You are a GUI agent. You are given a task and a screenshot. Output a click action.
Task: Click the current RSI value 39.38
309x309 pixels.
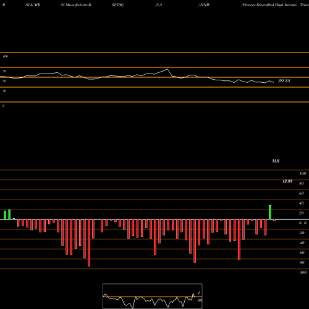pyautogui.click(x=284, y=81)
